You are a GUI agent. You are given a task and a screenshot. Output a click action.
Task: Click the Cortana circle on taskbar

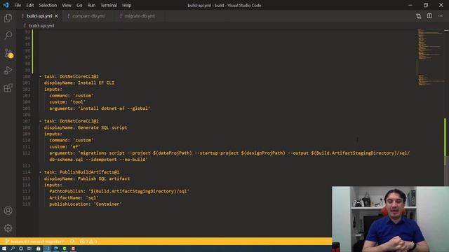point(21,248)
